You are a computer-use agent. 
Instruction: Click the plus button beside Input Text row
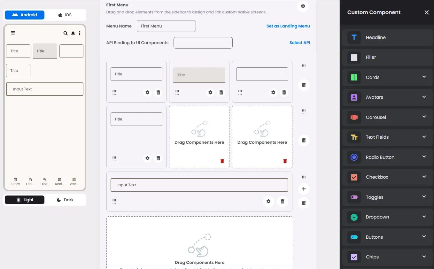[304, 189]
